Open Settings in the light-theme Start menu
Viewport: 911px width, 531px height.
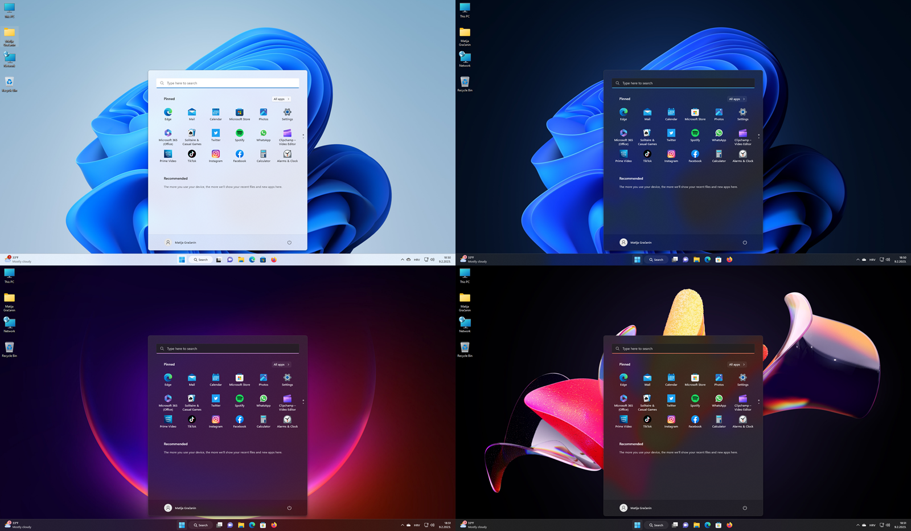[x=287, y=114]
